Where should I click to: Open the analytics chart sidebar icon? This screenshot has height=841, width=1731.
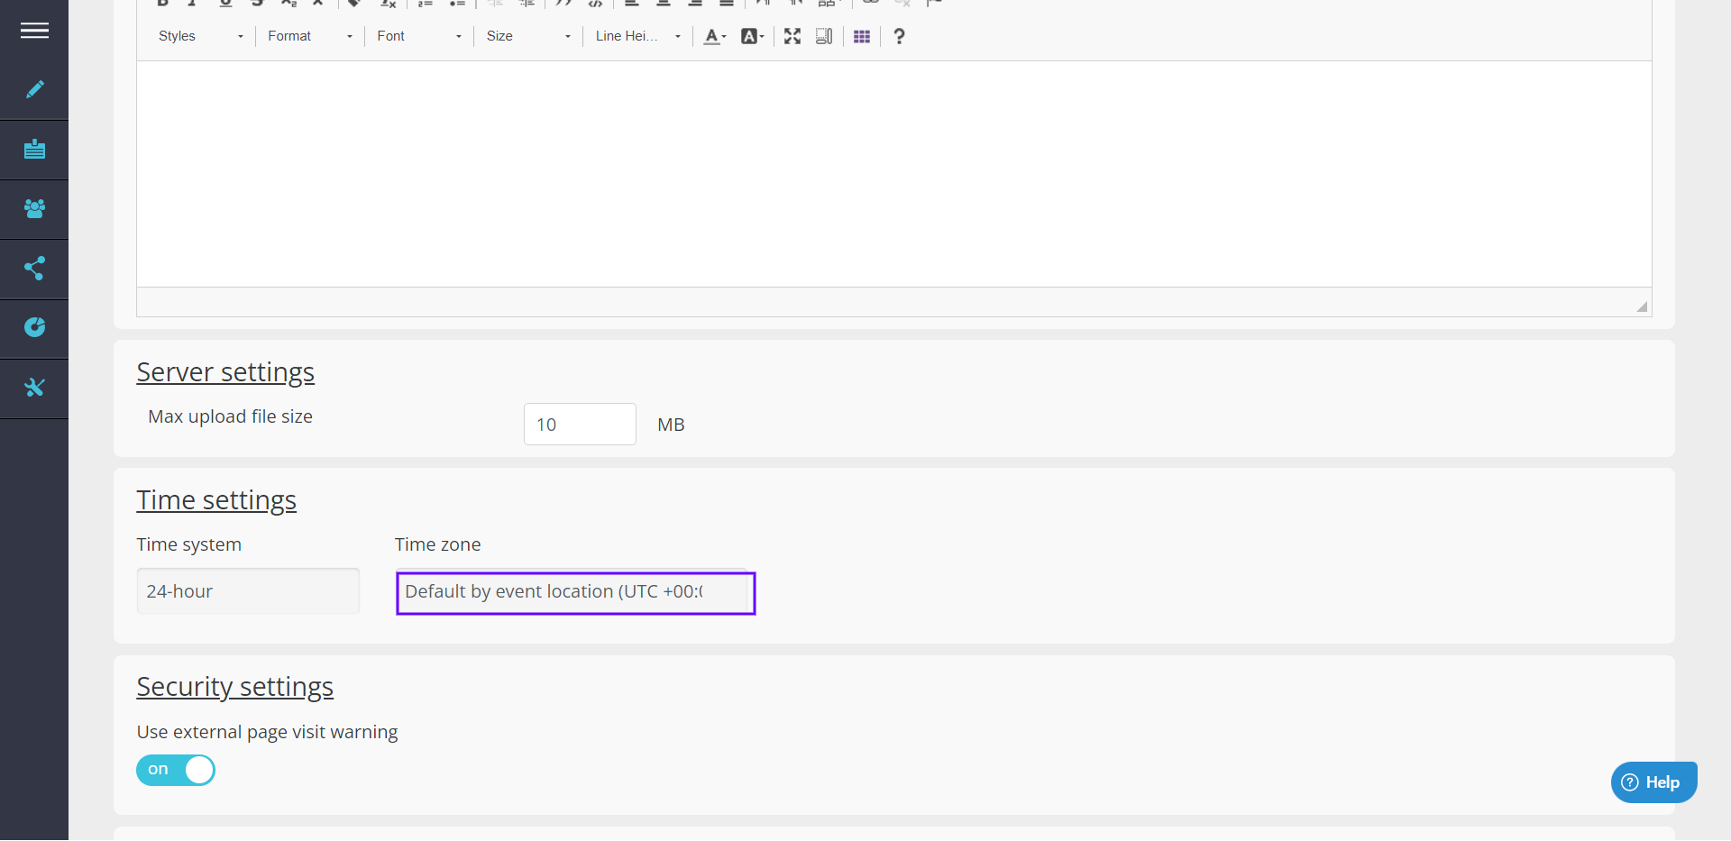pyautogui.click(x=34, y=328)
